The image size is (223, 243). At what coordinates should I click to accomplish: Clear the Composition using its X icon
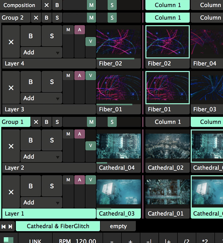(47, 5)
